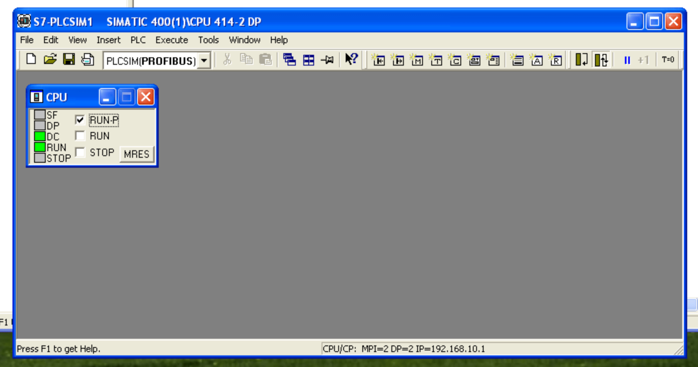The image size is (698, 367).
Task: Click the S7-PLCSIM1 title bar application icon
Action: click(24, 21)
